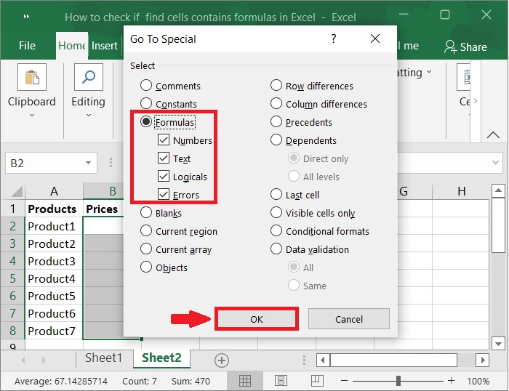This screenshot has width=509, height=391.
Task: Click the Clipboard paste icon
Action: click(32, 77)
